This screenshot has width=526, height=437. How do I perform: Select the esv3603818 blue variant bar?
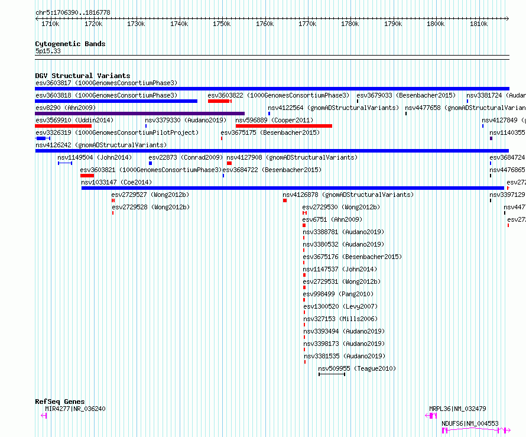[x=116, y=101]
